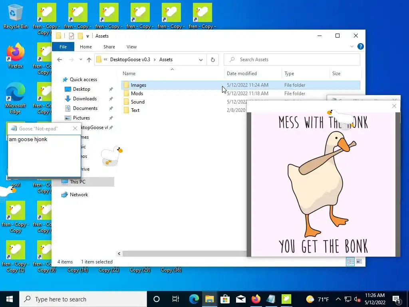Select Network in navigation pane
Screen dimensions: 409x307
(x=79, y=195)
